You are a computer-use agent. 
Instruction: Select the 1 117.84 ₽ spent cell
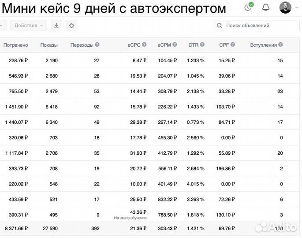[17, 153]
